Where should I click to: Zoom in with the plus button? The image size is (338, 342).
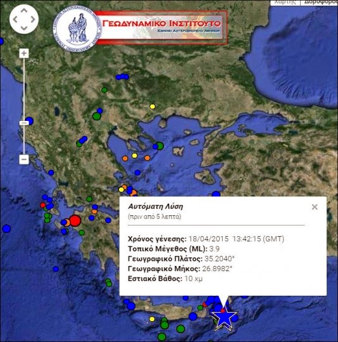coord(24,53)
